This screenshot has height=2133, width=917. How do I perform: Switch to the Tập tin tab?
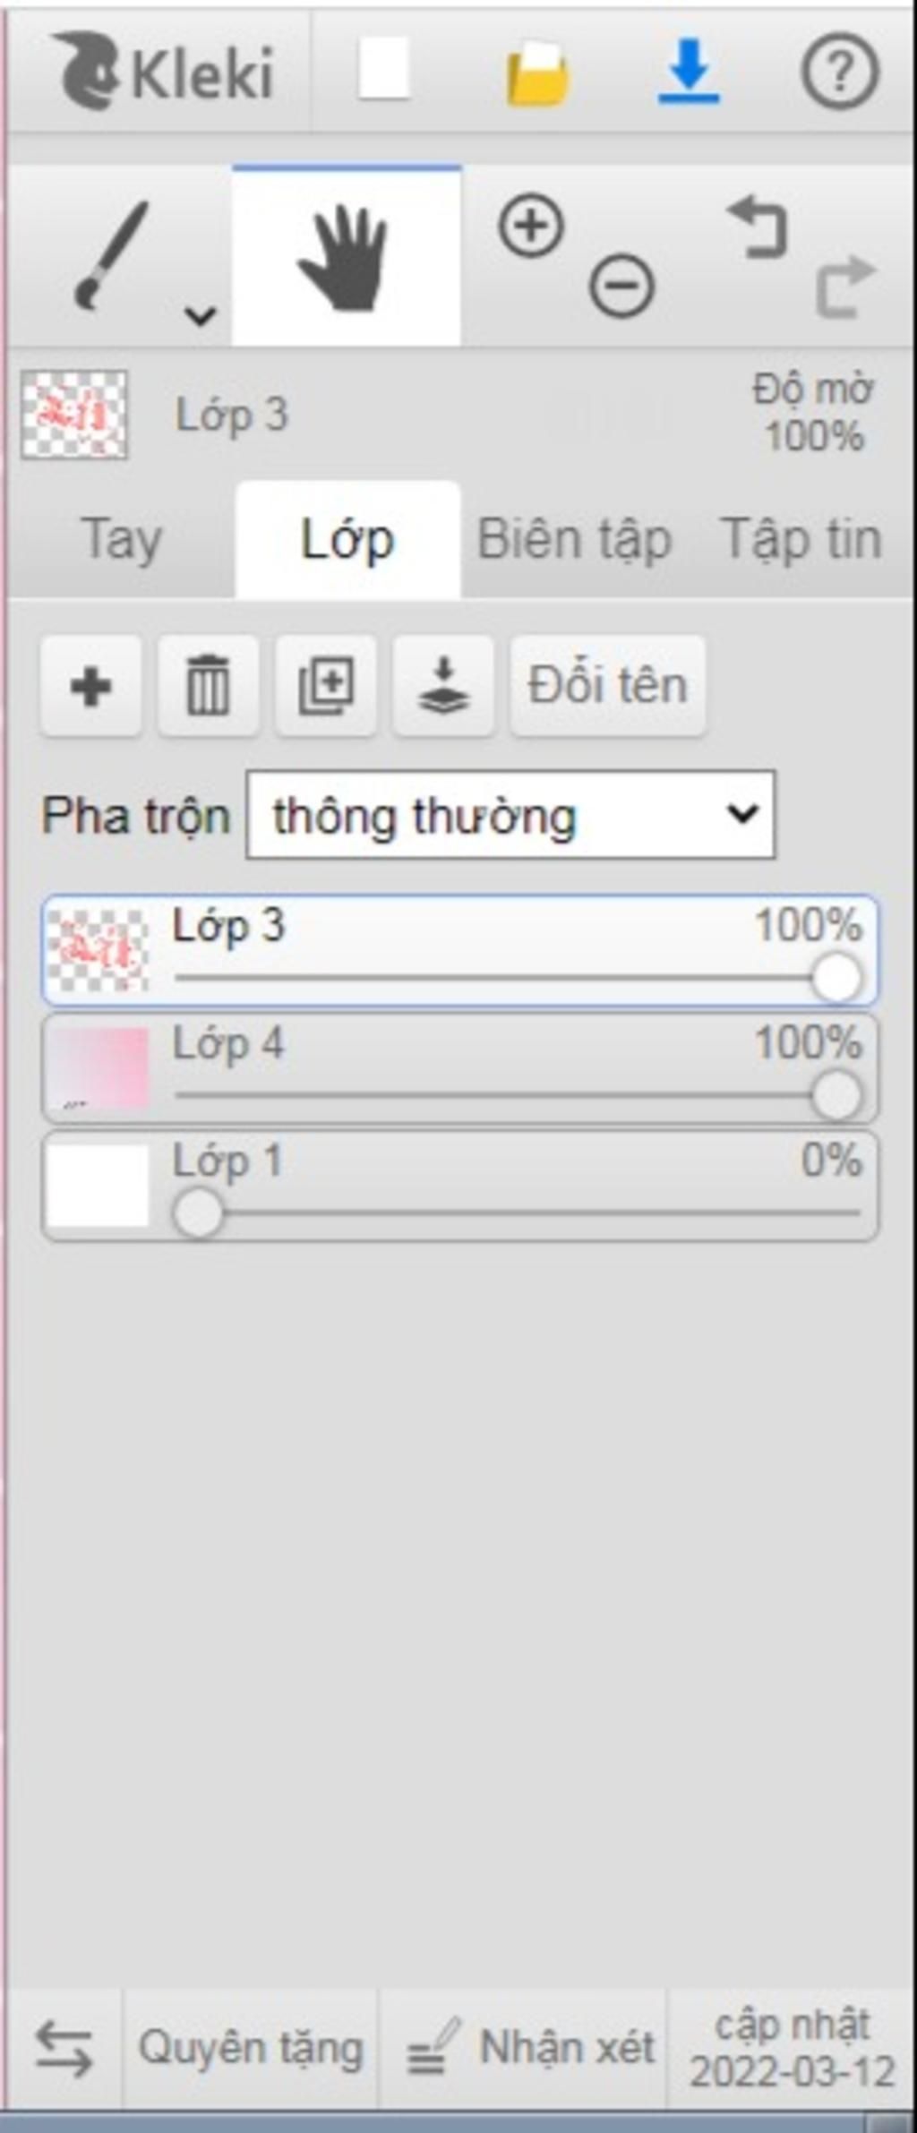coord(801,540)
